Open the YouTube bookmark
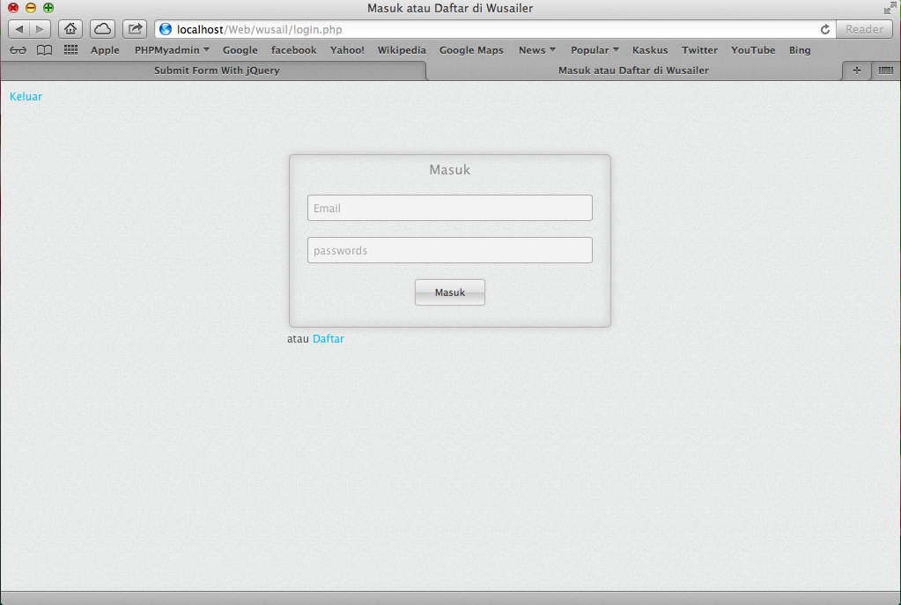Image resolution: width=901 pixels, height=605 pixels. [x=753, y=50]
